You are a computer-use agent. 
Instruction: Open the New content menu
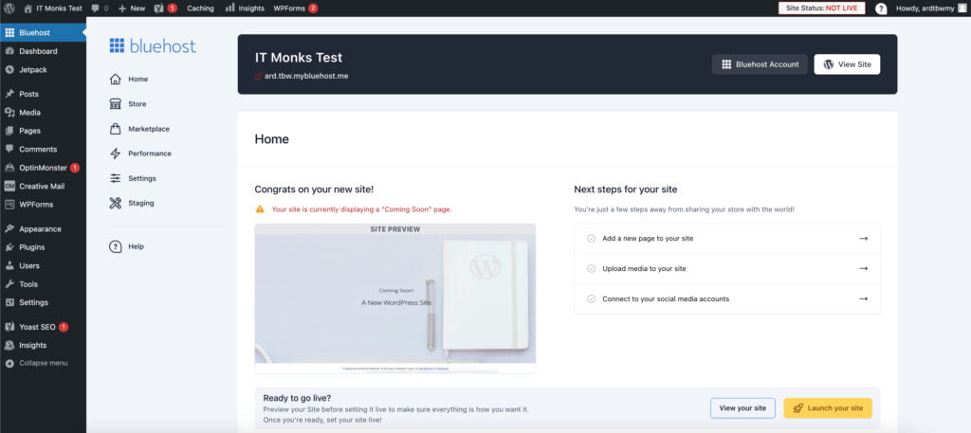click(131, 9)
